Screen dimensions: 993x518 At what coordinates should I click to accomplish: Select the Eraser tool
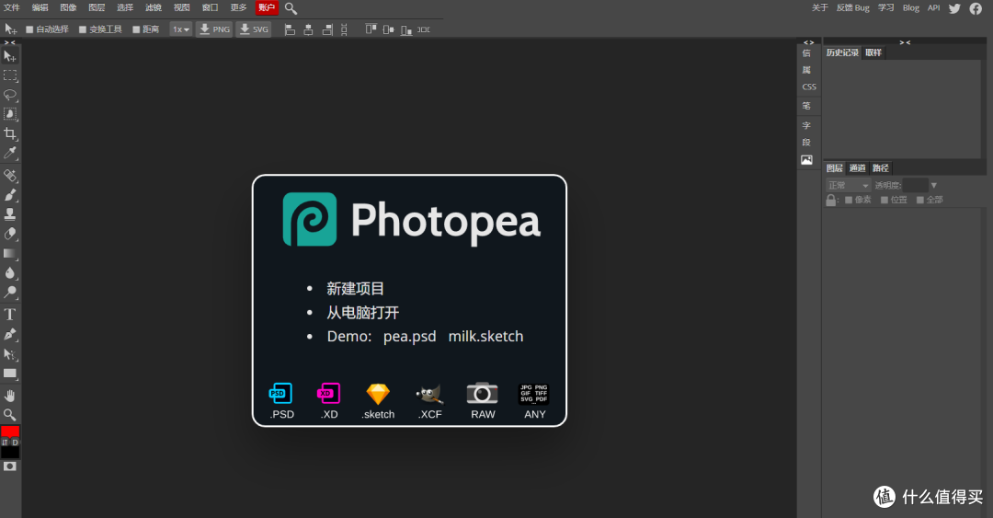[9, 234]
